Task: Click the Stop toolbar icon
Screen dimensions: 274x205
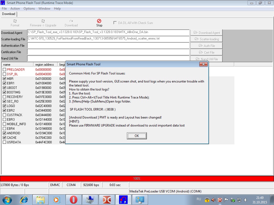Action: coord(99,21)
